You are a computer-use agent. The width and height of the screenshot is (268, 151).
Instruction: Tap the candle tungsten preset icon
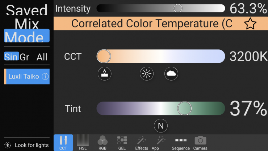tap(104, 74)
